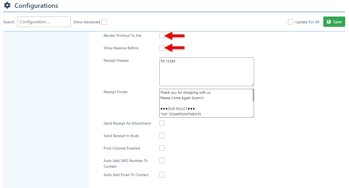
Task: Check Send Receipt As Attachment
Action: click(162, 123)
